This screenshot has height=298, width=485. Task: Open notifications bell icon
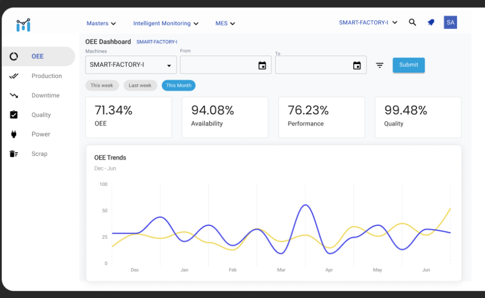click(x=431, y=23)
